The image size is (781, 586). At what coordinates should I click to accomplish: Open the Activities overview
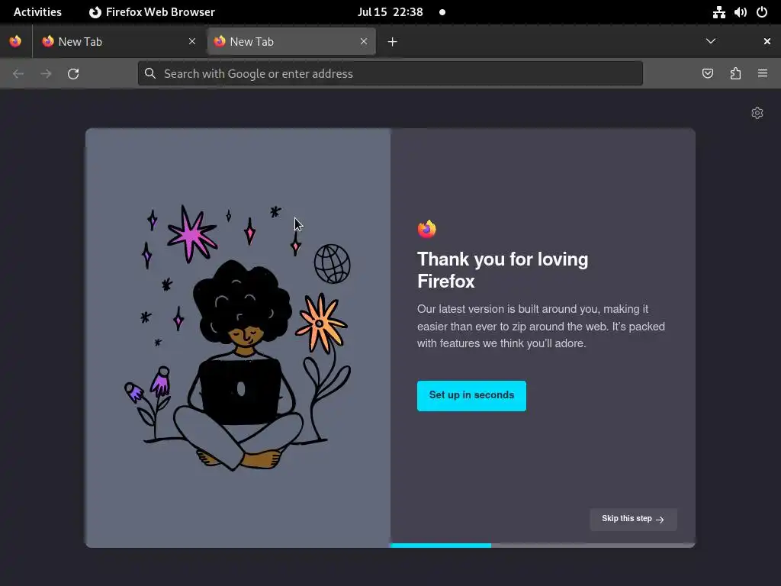37,12
